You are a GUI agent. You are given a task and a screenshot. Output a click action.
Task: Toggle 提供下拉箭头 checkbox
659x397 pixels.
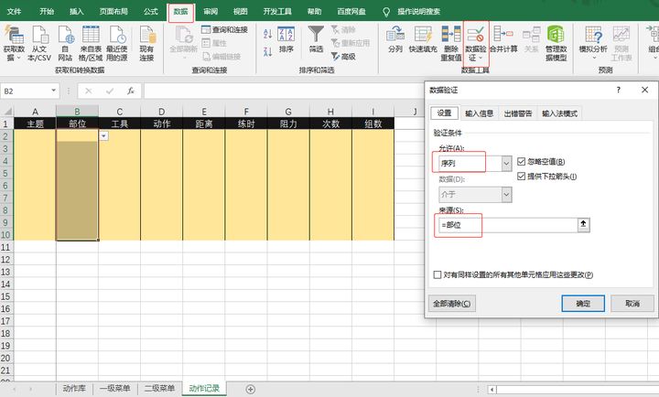click(x=521, y=176)
